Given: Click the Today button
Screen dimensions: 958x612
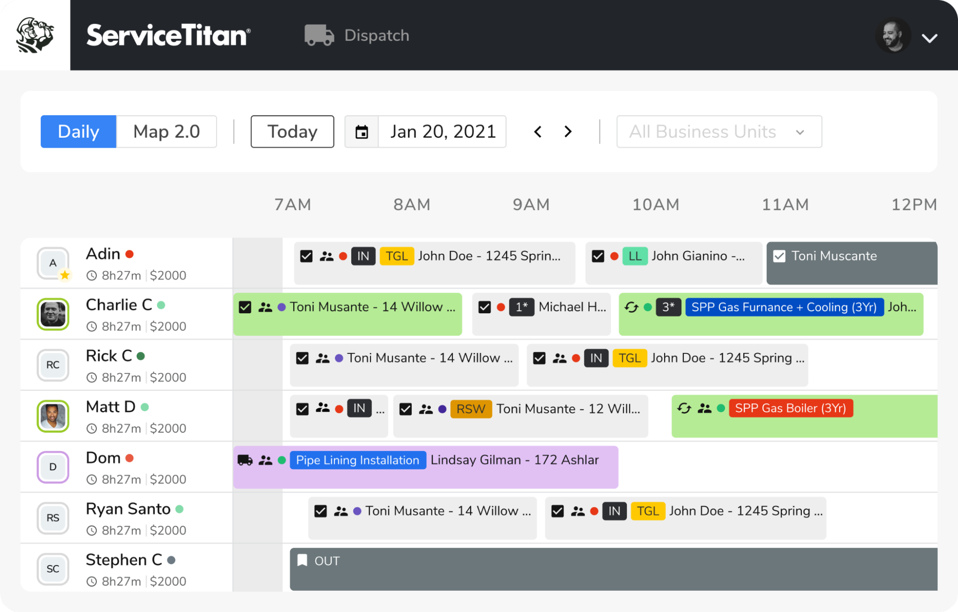Looking at the screenshot, I should (292, 131).
